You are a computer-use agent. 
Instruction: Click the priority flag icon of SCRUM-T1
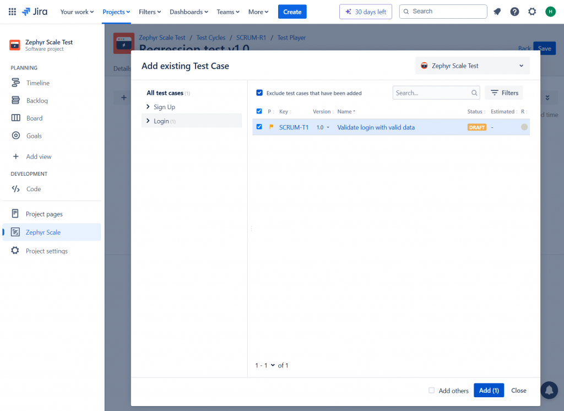click(271, 127)
